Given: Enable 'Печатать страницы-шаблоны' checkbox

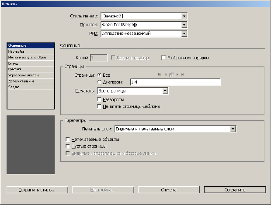Looking at the screenshot, I should point(99,106).
